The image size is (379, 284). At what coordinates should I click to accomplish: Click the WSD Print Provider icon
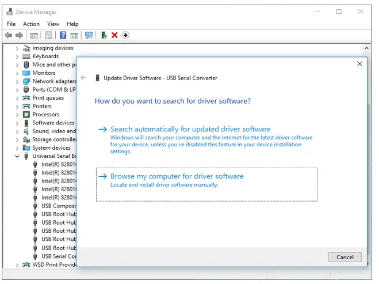(x=26, y=264)
